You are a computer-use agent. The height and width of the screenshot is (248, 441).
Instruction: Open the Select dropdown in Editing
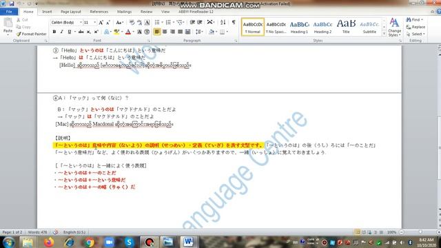(416, 34)
